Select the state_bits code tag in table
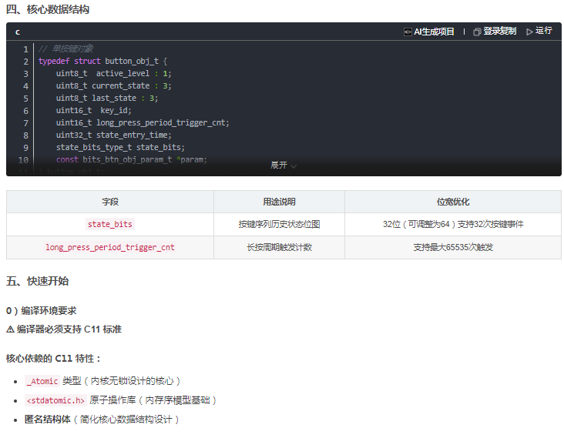The width and height of the screenshot is (564, 438). pyautogui.click(x=110, y=224)
